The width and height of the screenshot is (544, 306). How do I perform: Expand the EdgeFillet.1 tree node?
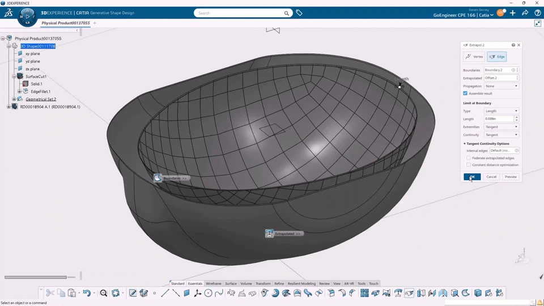[x=19, y=92]
